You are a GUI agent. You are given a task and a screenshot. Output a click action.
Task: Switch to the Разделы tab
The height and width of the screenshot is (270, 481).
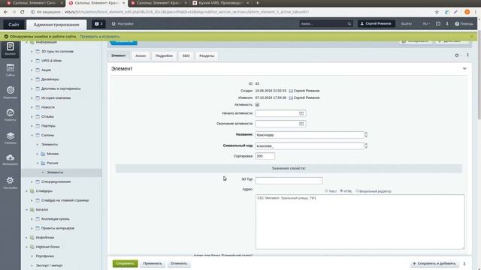(x=207, y=55)
